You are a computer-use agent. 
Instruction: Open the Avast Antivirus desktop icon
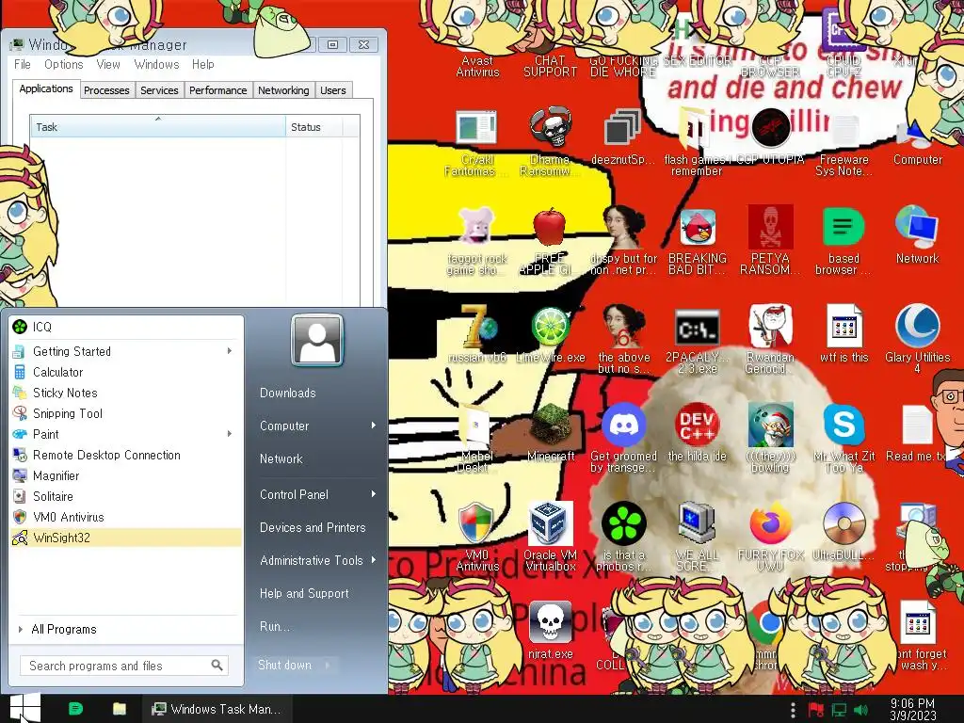coord(477,65)
